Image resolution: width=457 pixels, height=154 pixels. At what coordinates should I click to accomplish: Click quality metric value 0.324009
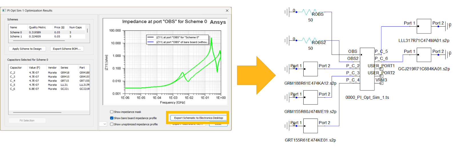click(x=35, y=36)
